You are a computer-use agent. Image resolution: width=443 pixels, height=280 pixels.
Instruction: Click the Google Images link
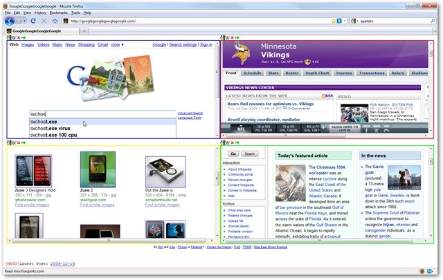point(28,45)
